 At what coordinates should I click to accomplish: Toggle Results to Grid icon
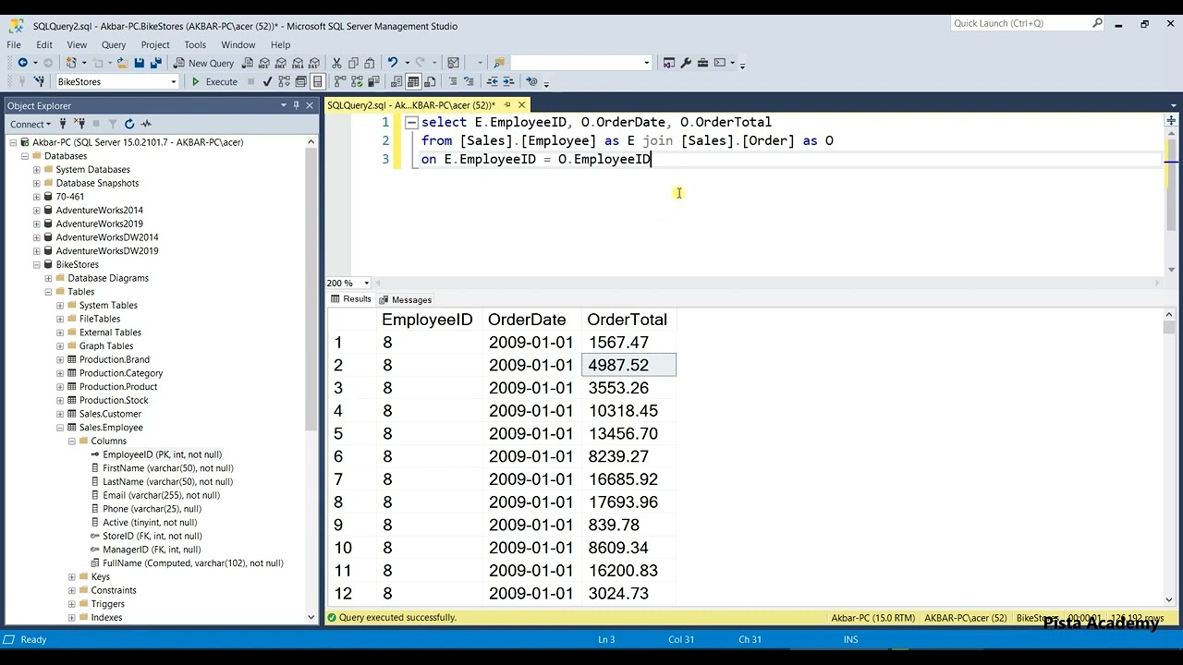coord(413,81)
